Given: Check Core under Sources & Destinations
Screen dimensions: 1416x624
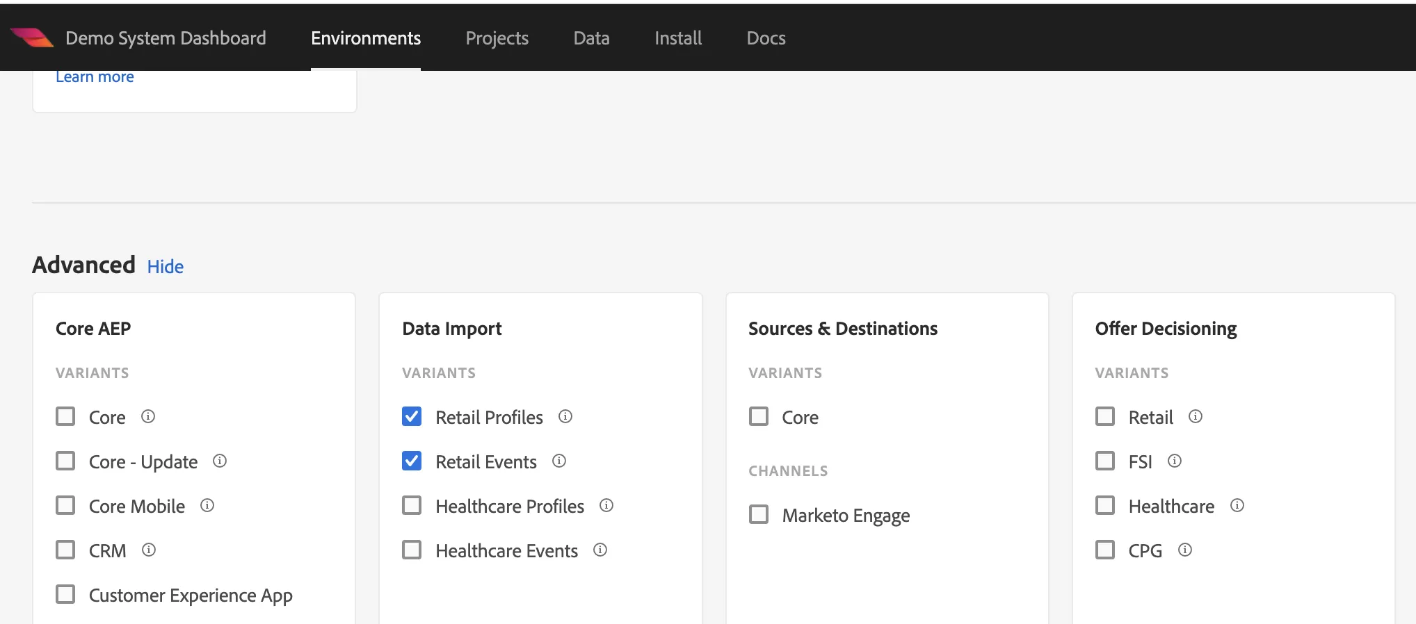Looking at the screenshot, I should click(759, 416).
